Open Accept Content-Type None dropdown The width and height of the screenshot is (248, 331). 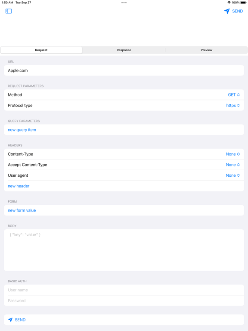pos(233,165)
